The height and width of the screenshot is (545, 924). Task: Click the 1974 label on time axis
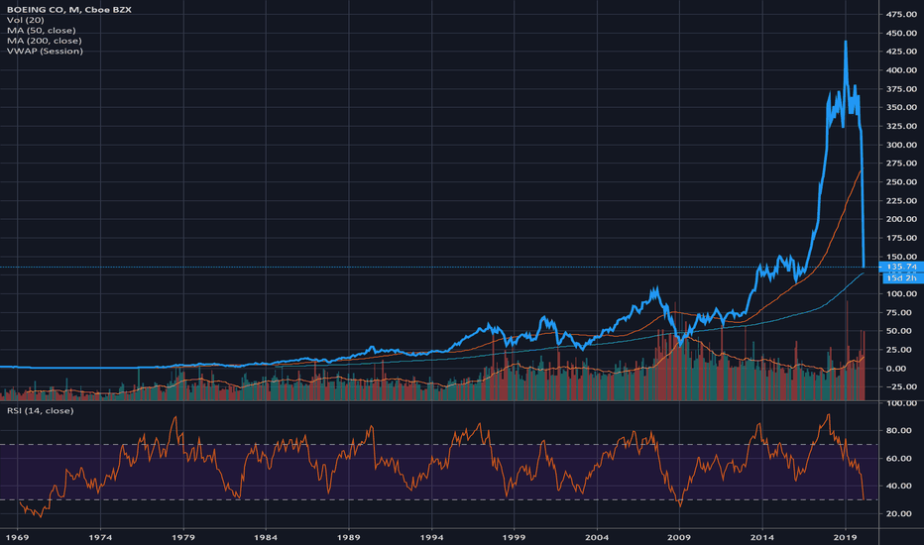click(100, 537)
